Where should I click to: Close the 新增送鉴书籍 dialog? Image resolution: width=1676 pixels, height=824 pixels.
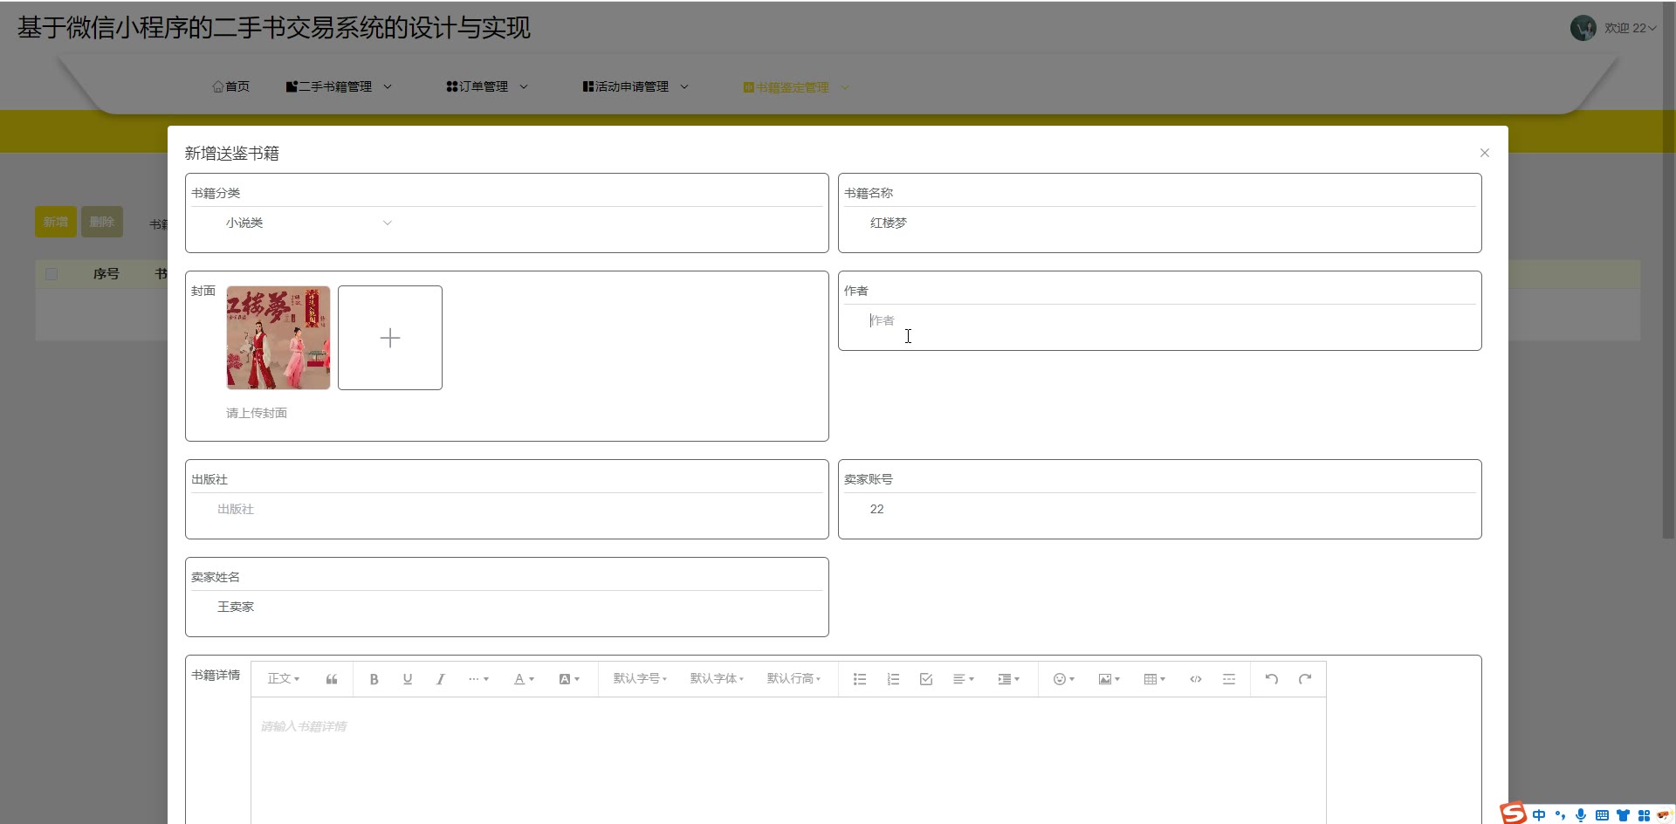1484,153
